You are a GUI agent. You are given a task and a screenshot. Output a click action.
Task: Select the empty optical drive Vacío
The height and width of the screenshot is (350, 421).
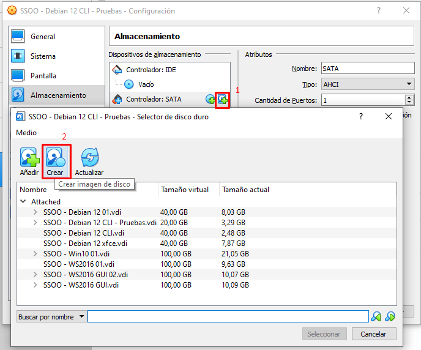(x=146, y=84)
